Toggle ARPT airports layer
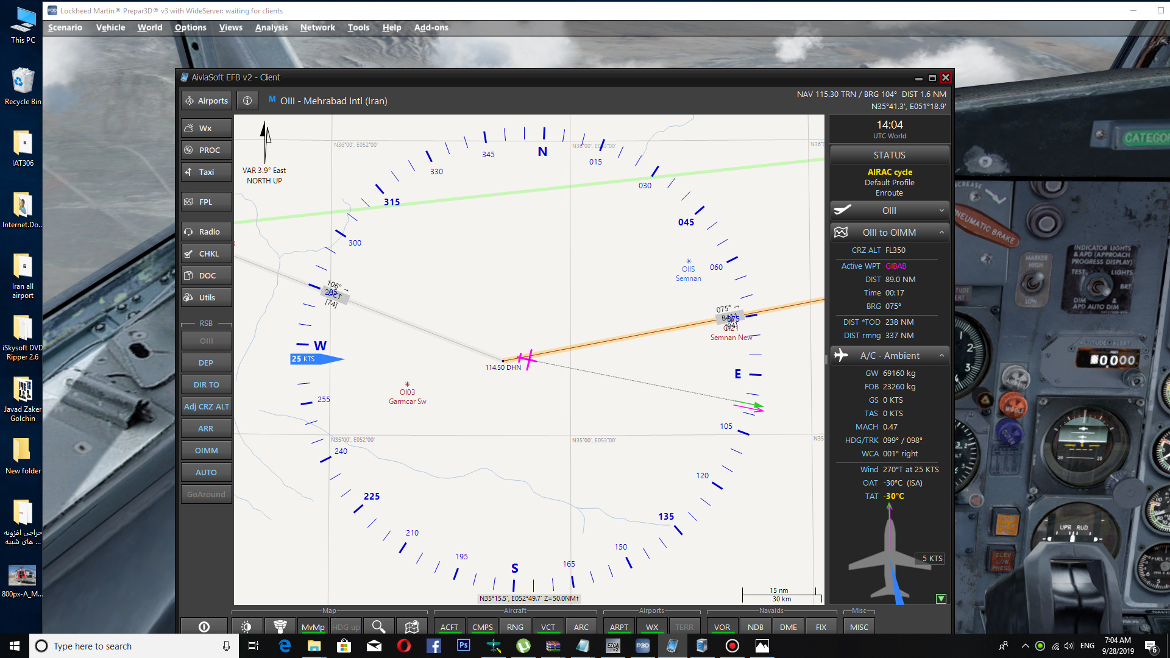The height and width of the screenshot is (658, 1170). pyautogui.click(x=619, y=626)
